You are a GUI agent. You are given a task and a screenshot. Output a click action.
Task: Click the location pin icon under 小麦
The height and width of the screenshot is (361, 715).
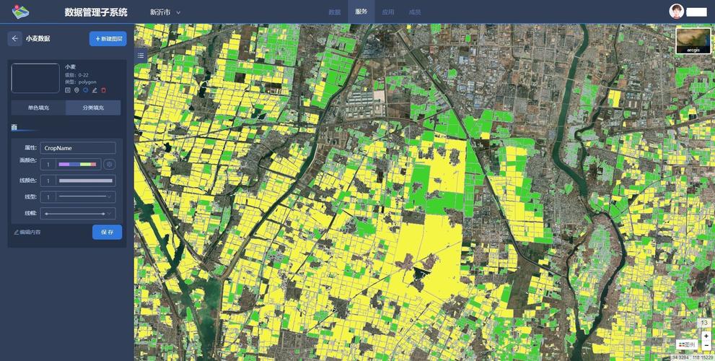tap(76, 90)
